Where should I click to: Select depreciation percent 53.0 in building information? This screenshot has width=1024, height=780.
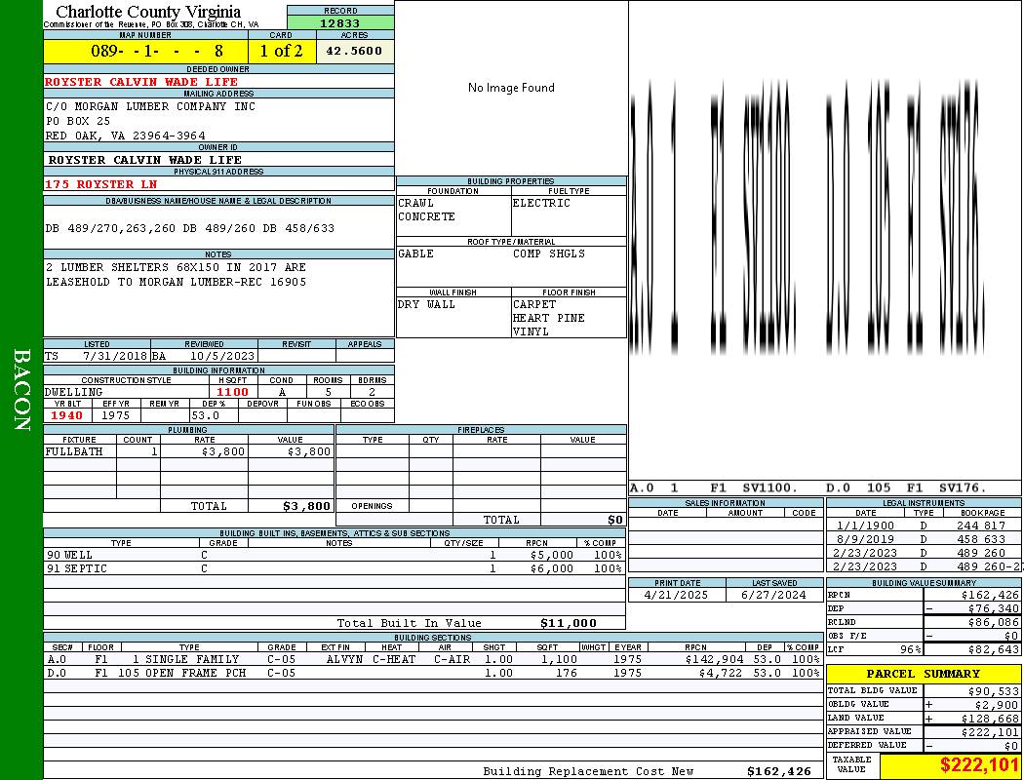(205, 415)
